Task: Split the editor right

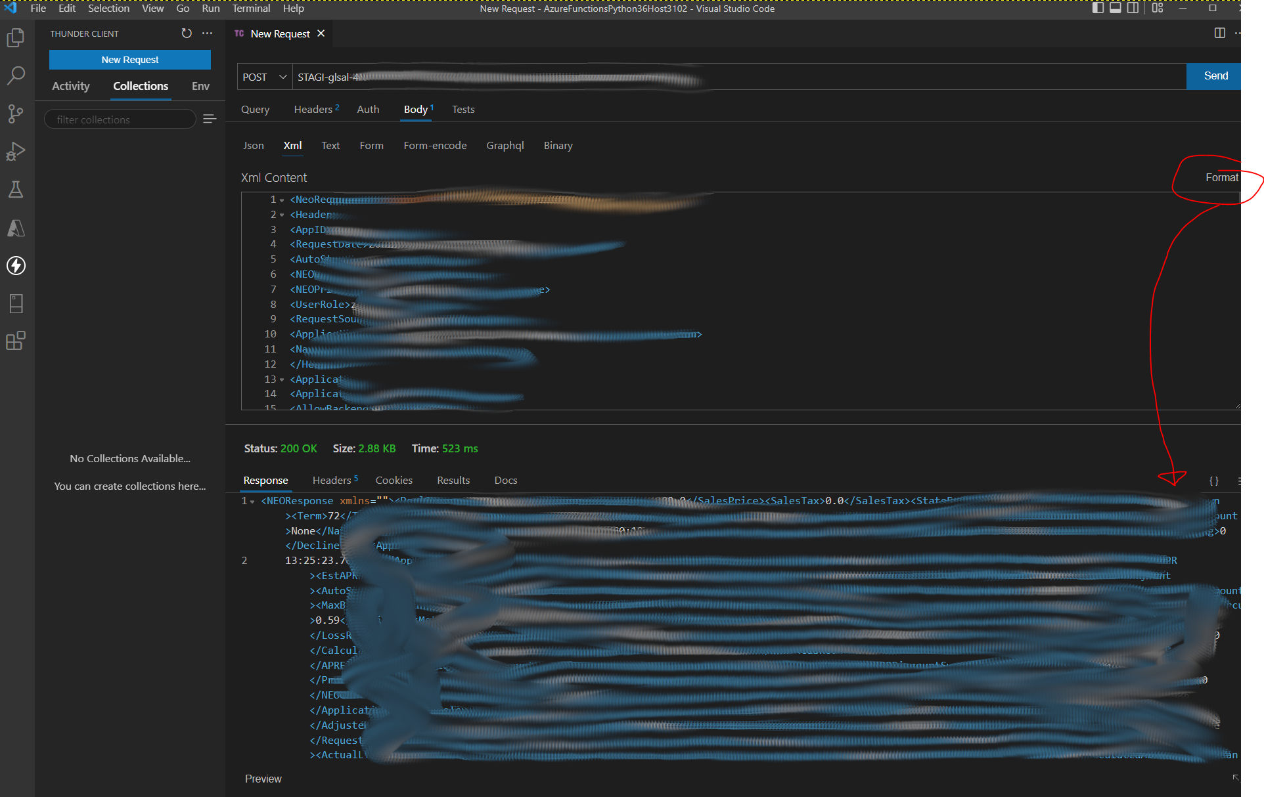Action: (1219, 33)
